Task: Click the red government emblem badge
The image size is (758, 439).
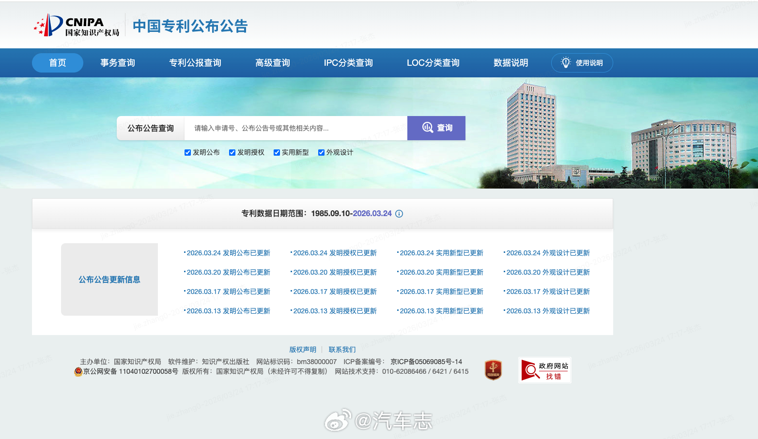Action: pos(493,370)
